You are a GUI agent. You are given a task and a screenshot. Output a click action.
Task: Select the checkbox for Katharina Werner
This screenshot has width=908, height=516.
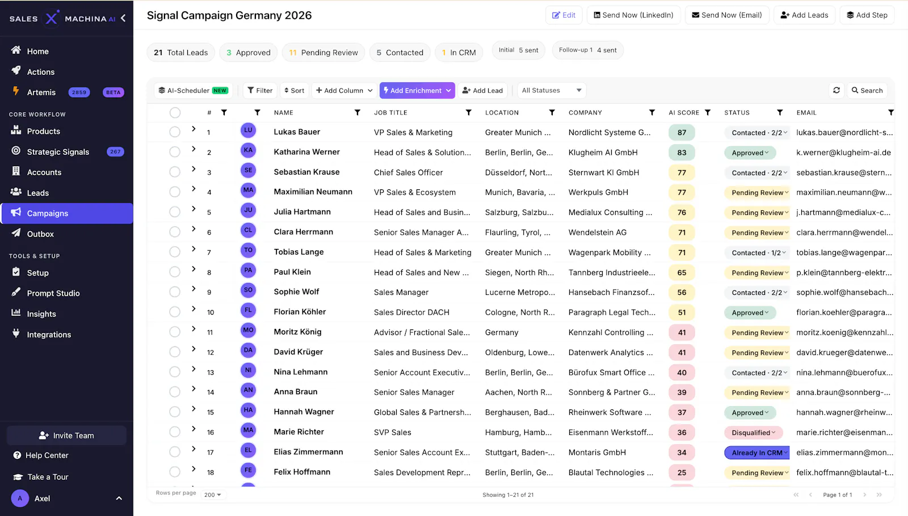coord(175,152)
